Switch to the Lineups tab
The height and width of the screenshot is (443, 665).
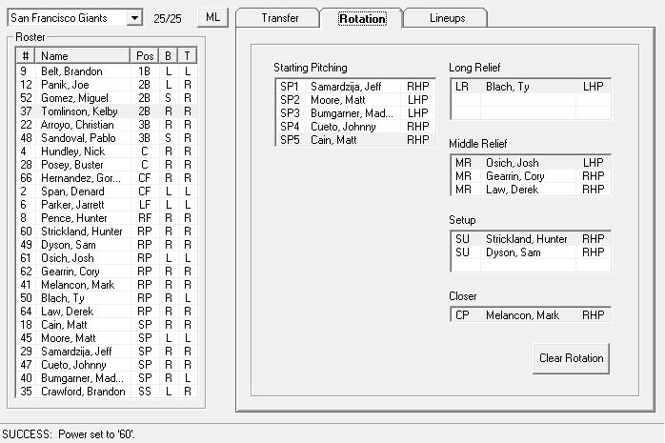click(x=445, y=18)
